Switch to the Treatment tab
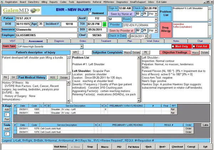Viewport: 214px width, 150px height. [x=106, y=41]
